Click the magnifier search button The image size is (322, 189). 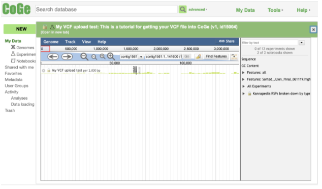(182, 9)
